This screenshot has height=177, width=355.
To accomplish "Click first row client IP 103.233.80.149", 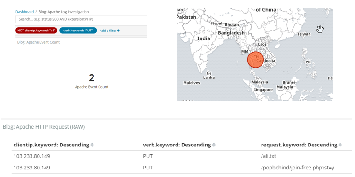I will (x=32, y=156).
